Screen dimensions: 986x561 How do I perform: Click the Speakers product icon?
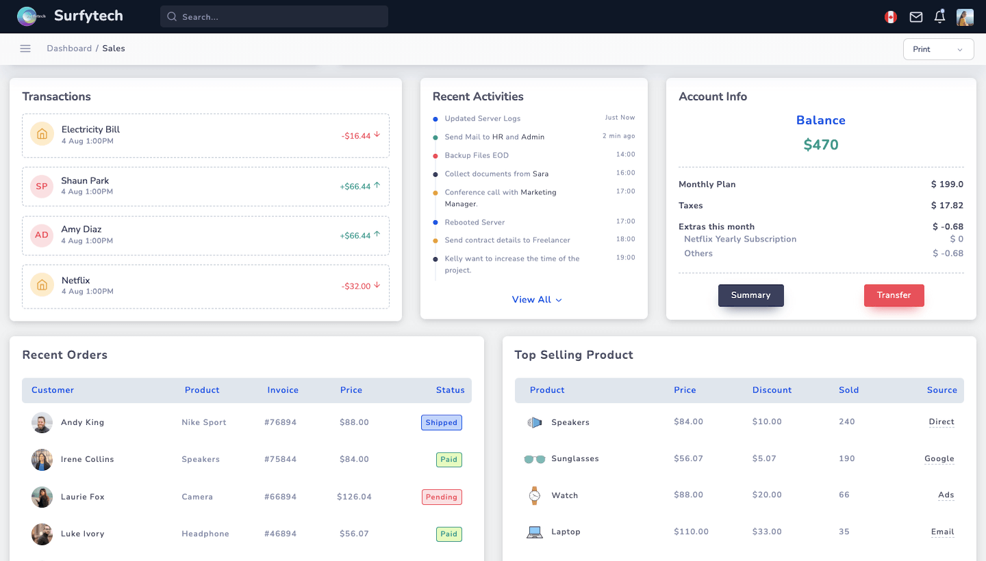(534, 422)
